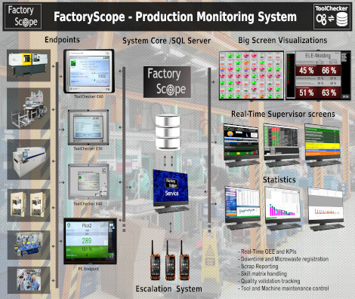Click the green 289 count on Pilot2 screen

(87, 241)
